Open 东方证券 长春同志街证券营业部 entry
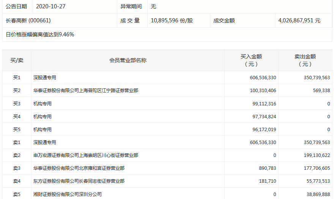Viewport: 334px width, 199px height. pos(79,181)
